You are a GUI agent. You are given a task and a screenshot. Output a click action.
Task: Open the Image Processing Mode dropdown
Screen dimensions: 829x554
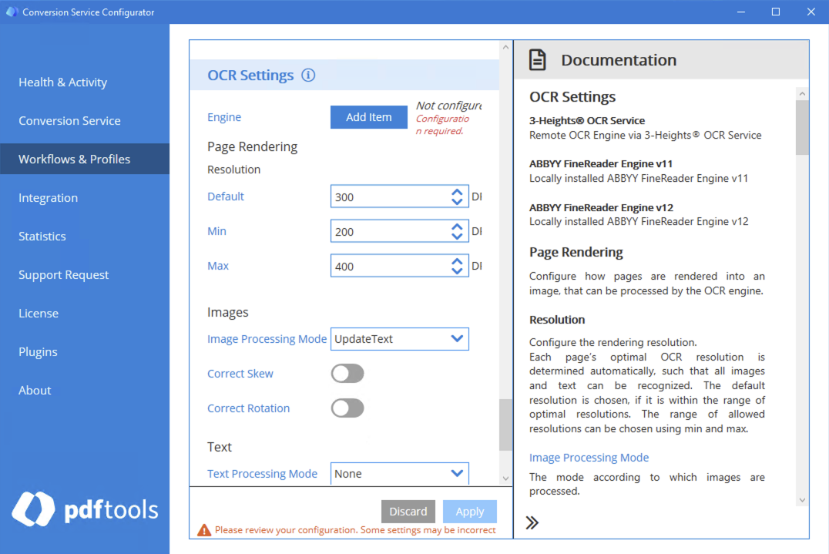(400, 339)
